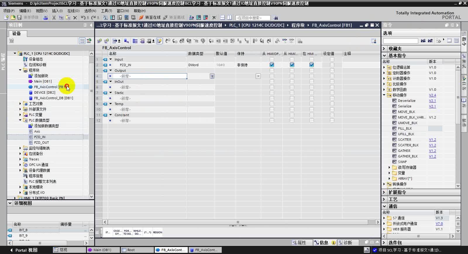Click the open project folder icon

pyautogui.click(x=13, y=18)
